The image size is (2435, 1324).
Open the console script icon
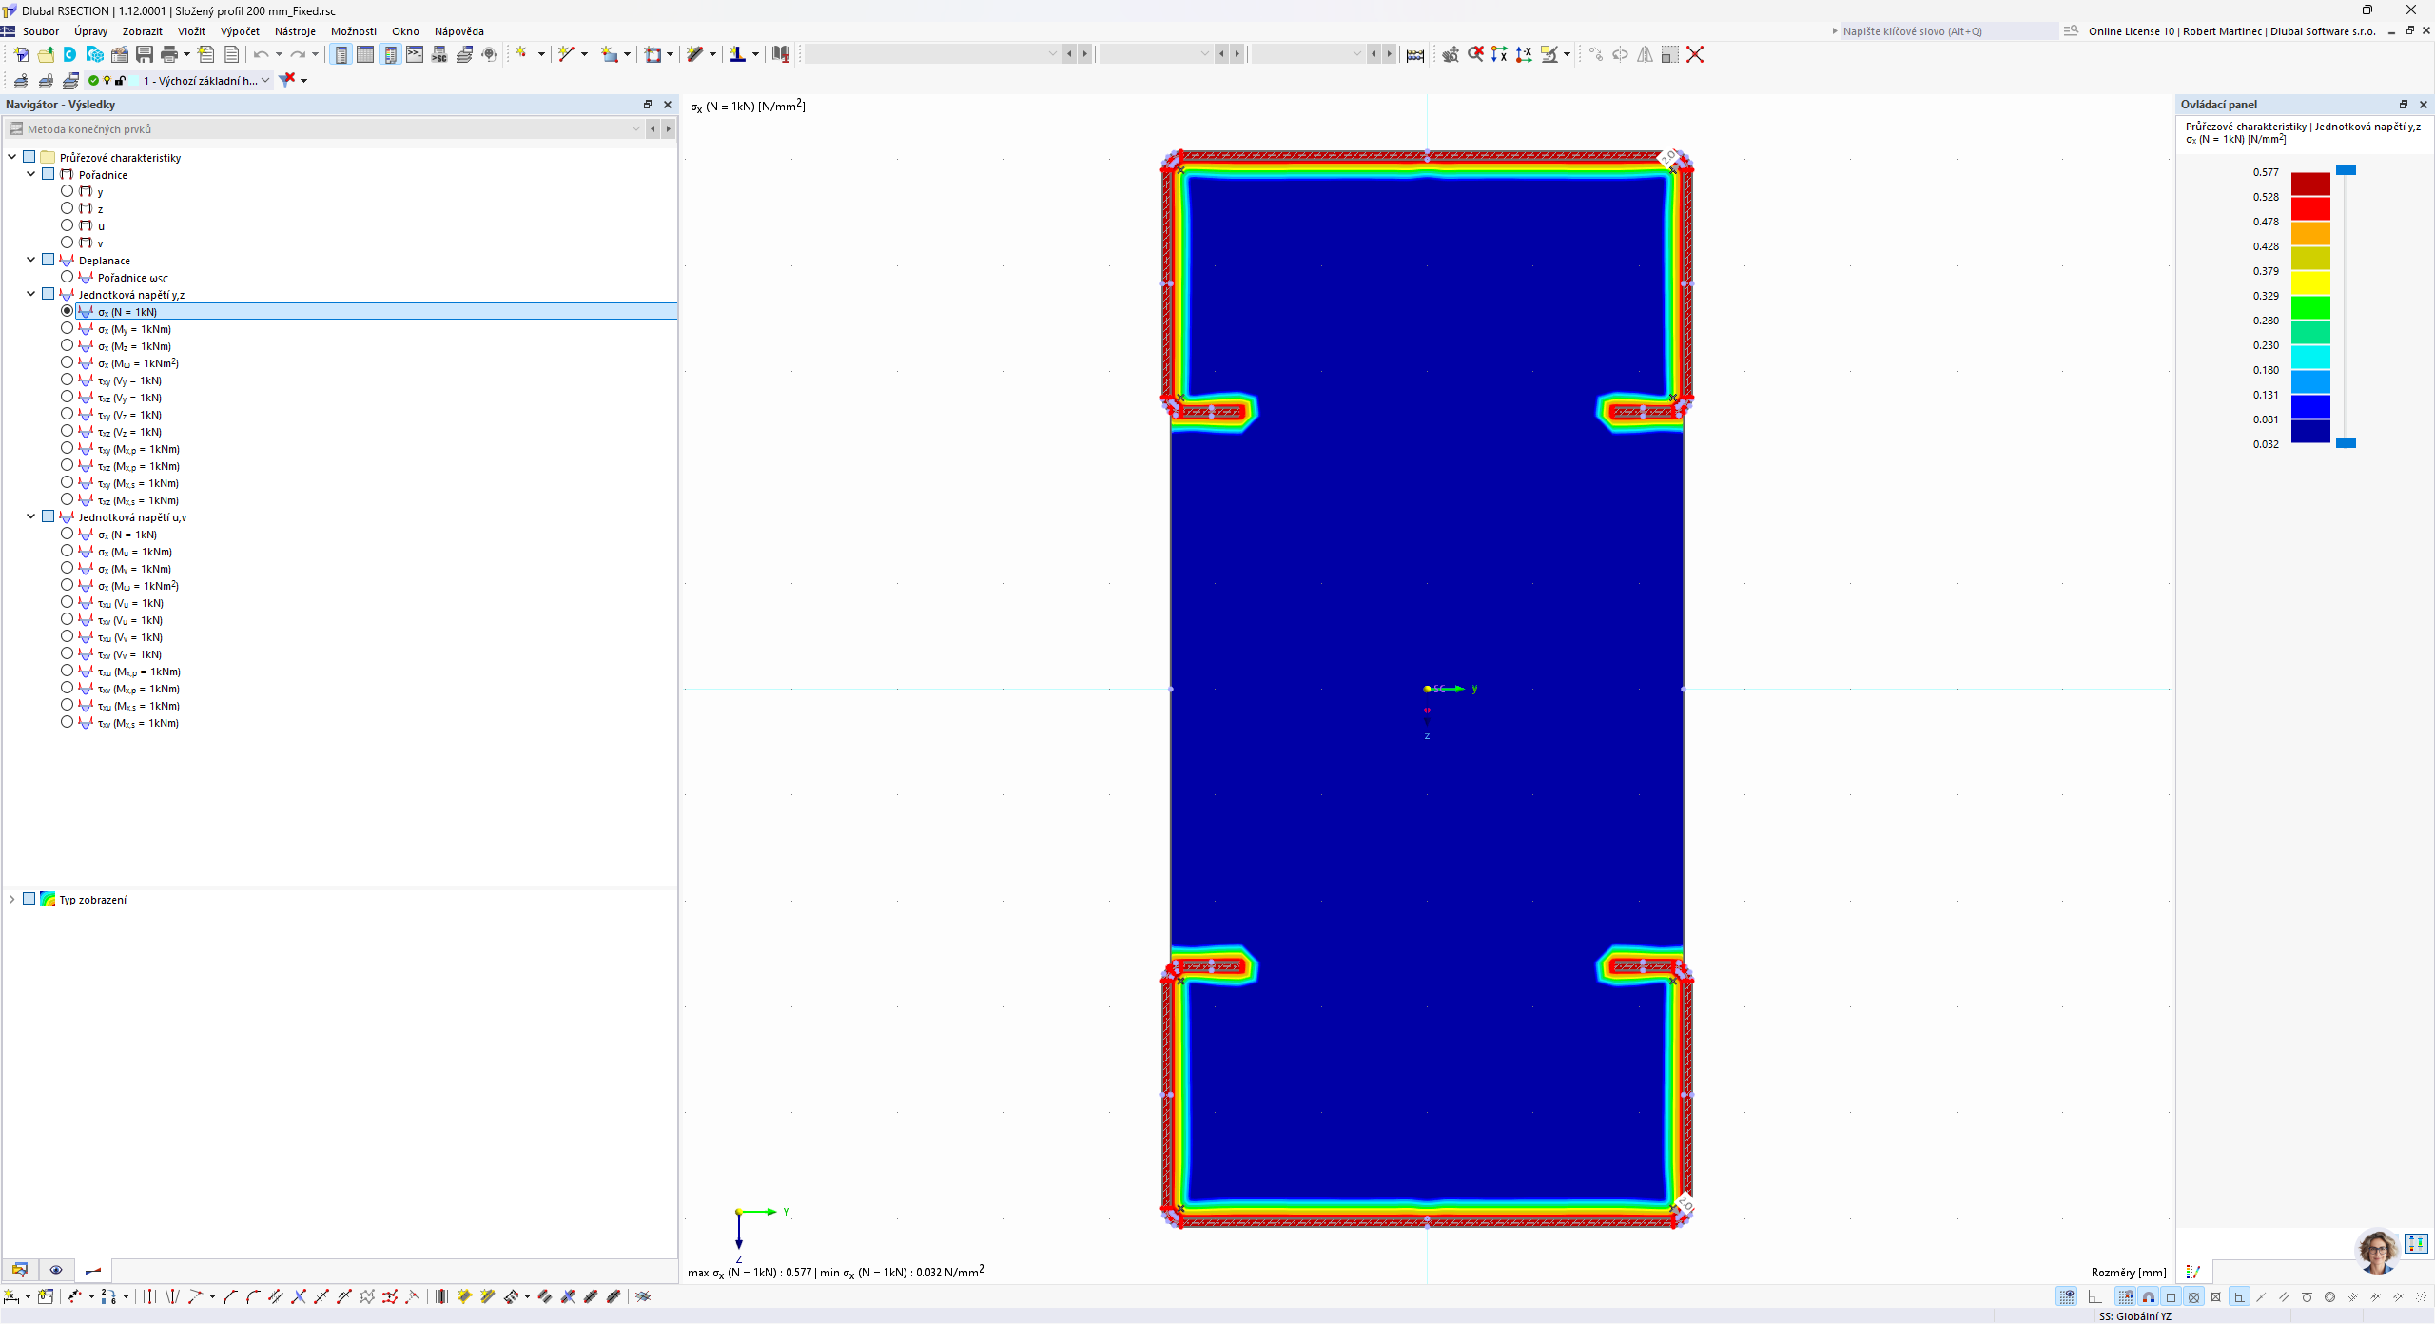point(415,54)
